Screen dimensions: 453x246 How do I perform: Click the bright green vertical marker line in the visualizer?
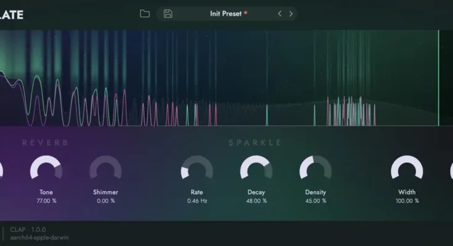tap(439, 78)
